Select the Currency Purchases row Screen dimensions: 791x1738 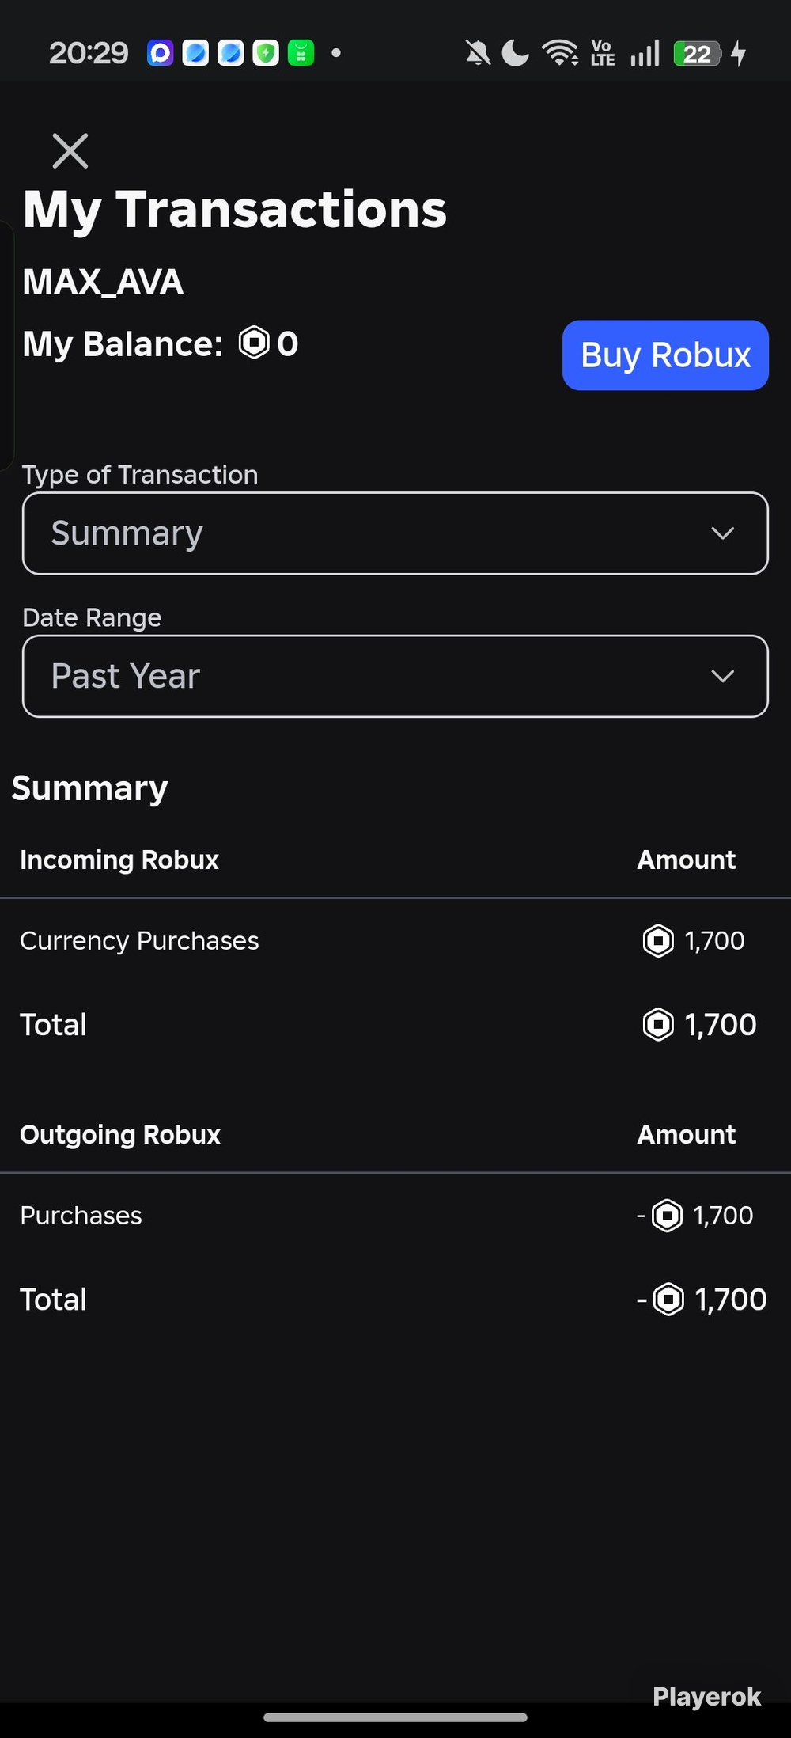click(x=395, y=941)
